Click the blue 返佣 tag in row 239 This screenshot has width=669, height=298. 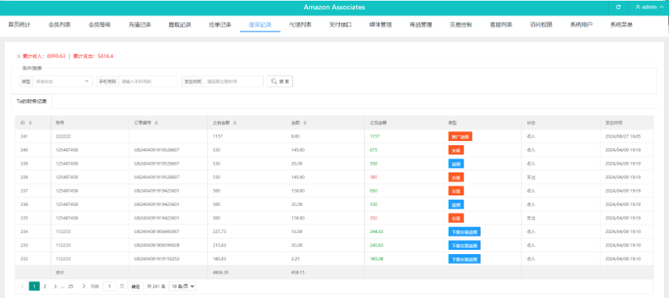[x=456, y=164]
